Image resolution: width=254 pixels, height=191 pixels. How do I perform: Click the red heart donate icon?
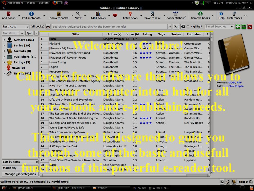115,16
